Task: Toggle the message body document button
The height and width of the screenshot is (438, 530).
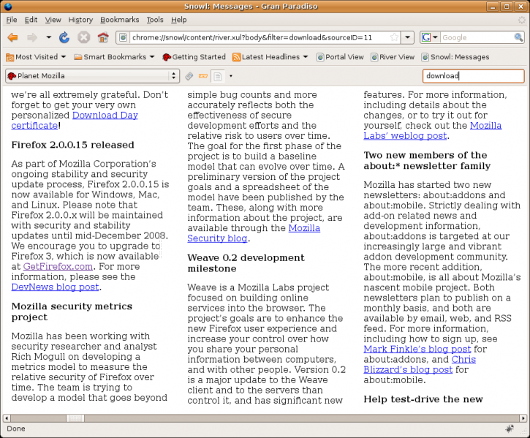Action: tap(218, 76)
